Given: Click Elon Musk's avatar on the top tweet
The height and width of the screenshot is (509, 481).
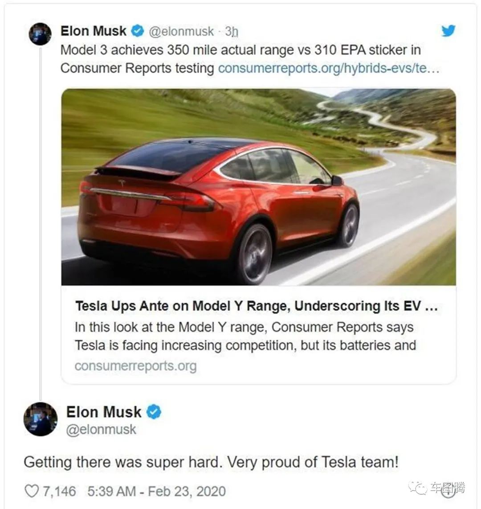Looking at the screenshot, I should pyautogui.click(x=40, y=34).
